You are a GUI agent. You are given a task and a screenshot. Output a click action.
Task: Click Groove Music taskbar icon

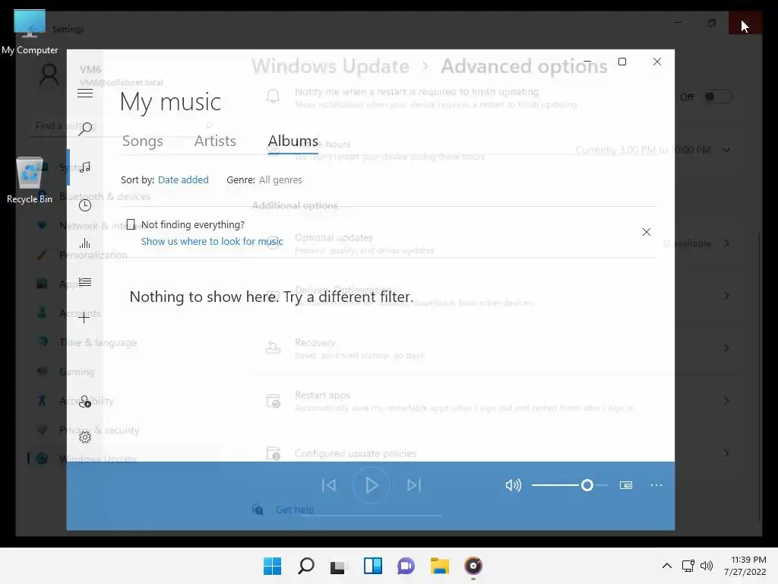click(473, 566)
